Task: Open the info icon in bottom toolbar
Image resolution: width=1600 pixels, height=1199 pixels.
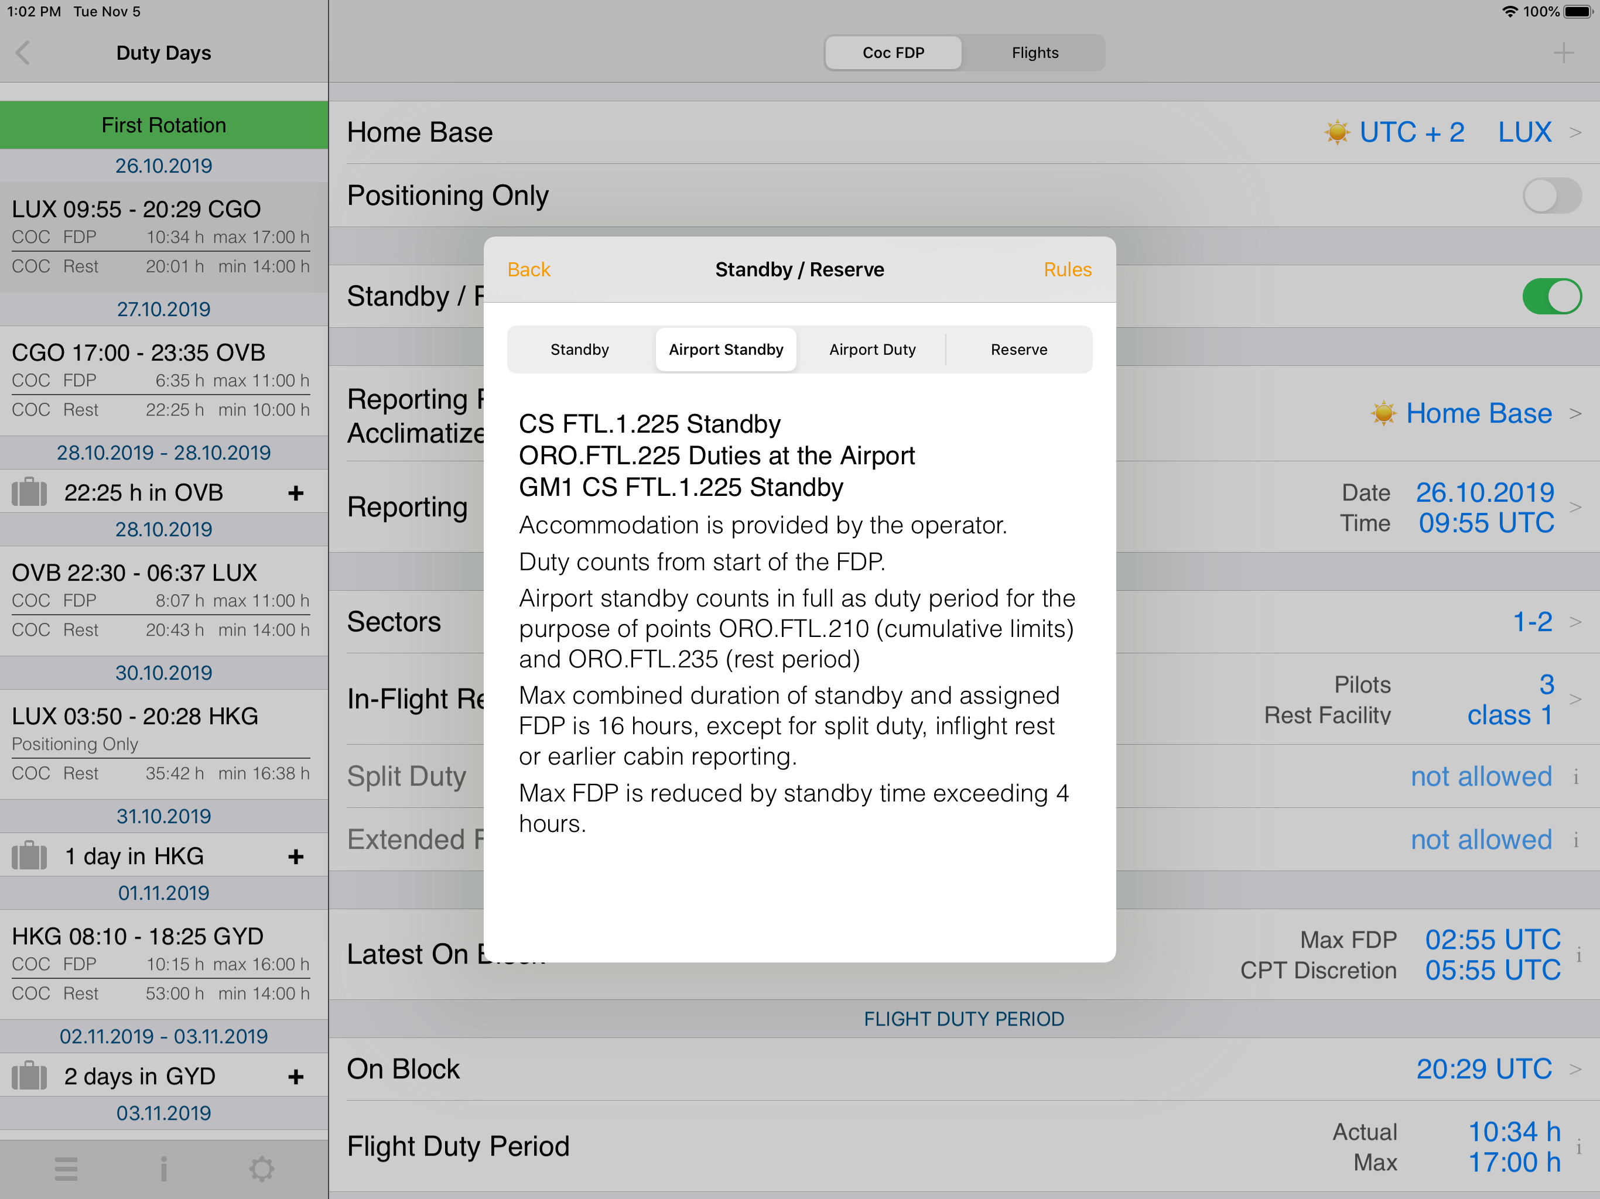Action: 164,1169
